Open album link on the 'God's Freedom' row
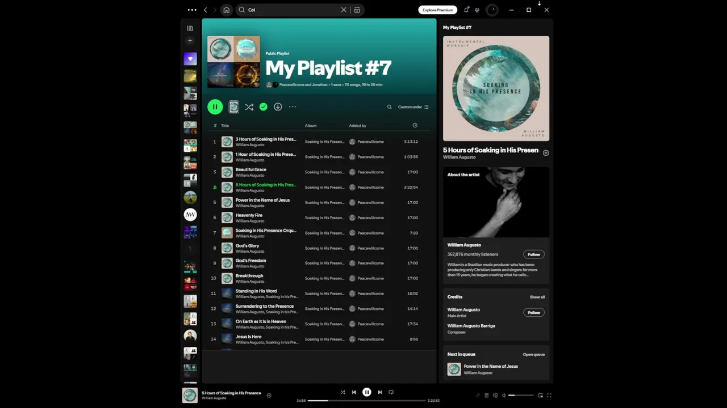The height and width of the screenshot is (408, 727). 324,263
